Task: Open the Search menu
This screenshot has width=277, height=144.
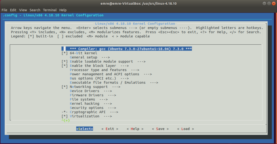Action: pos(35,10)
